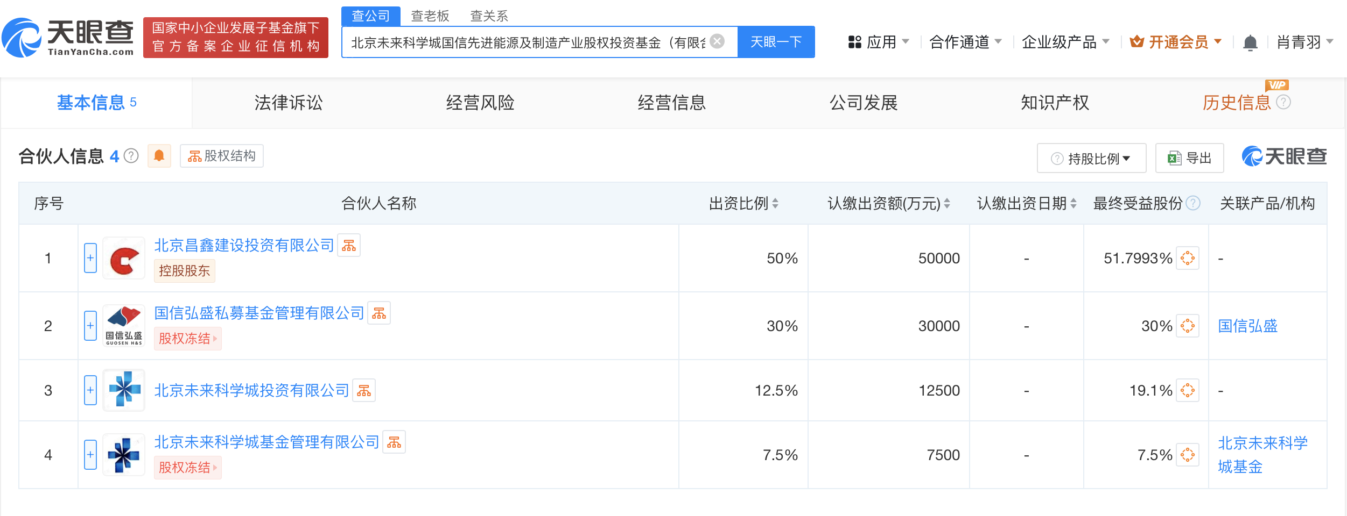
Task: Clear the search box with the X icon
Action: point(717,41)
